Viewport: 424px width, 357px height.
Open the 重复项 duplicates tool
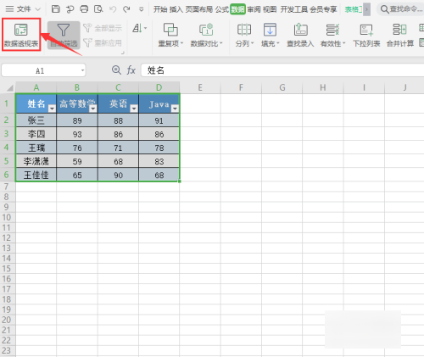pos(170,35)
